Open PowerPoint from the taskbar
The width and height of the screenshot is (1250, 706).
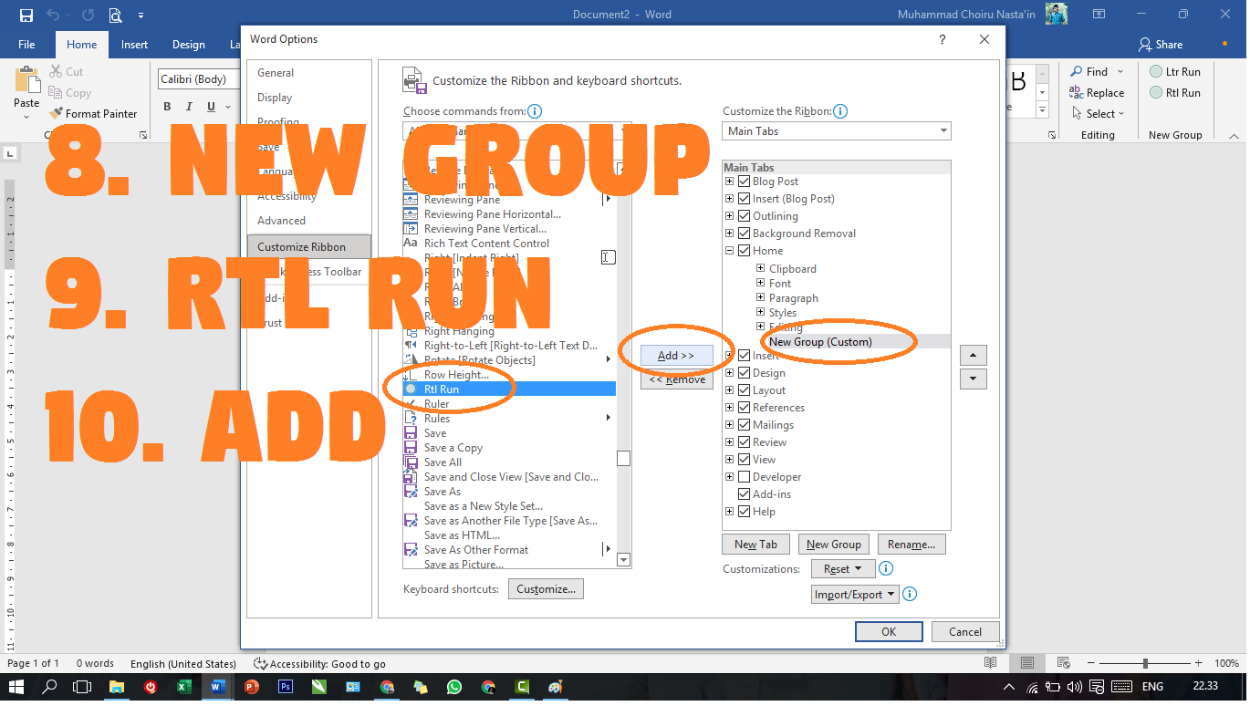tap(252, 687)
